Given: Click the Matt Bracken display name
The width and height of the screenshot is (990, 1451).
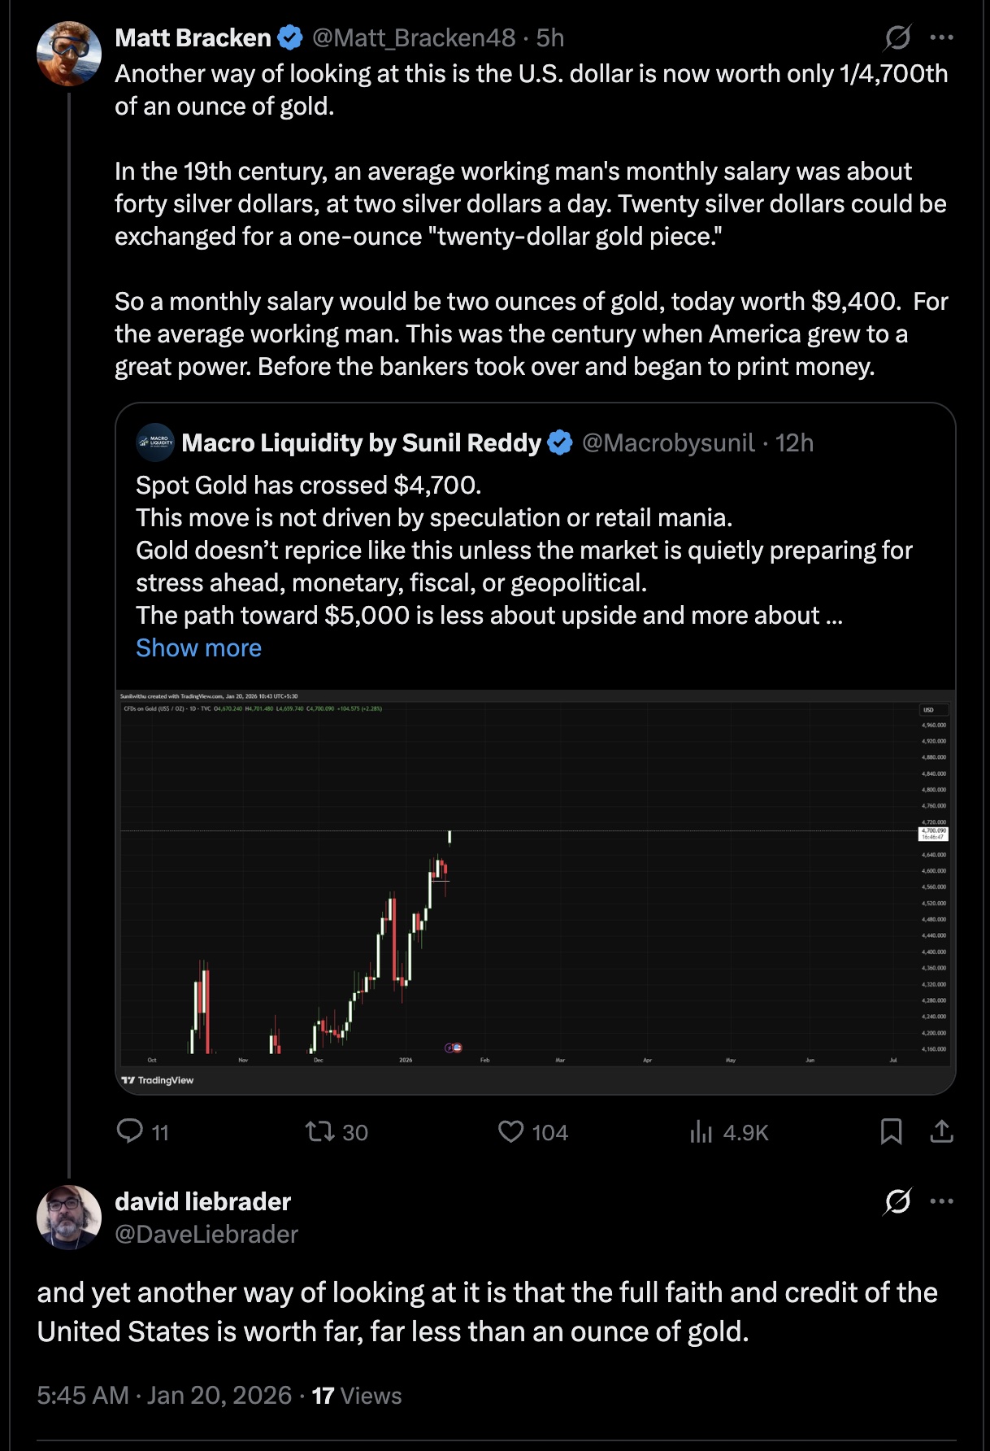Looking at the screenshot, I should pyautogui.click(x=193, y=37).
